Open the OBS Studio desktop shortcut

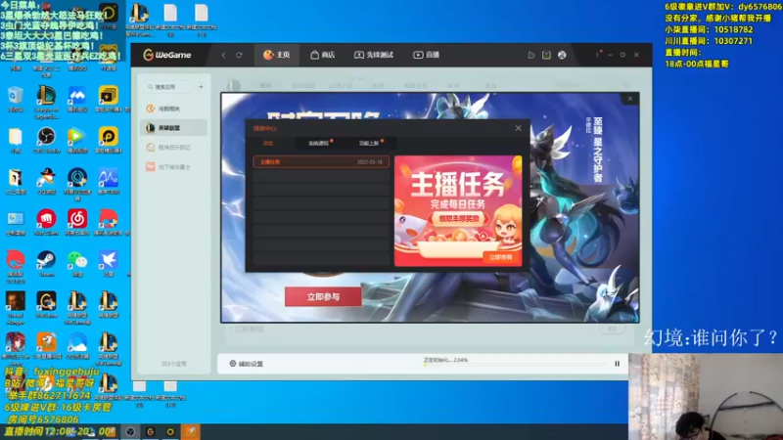point(46,140)
